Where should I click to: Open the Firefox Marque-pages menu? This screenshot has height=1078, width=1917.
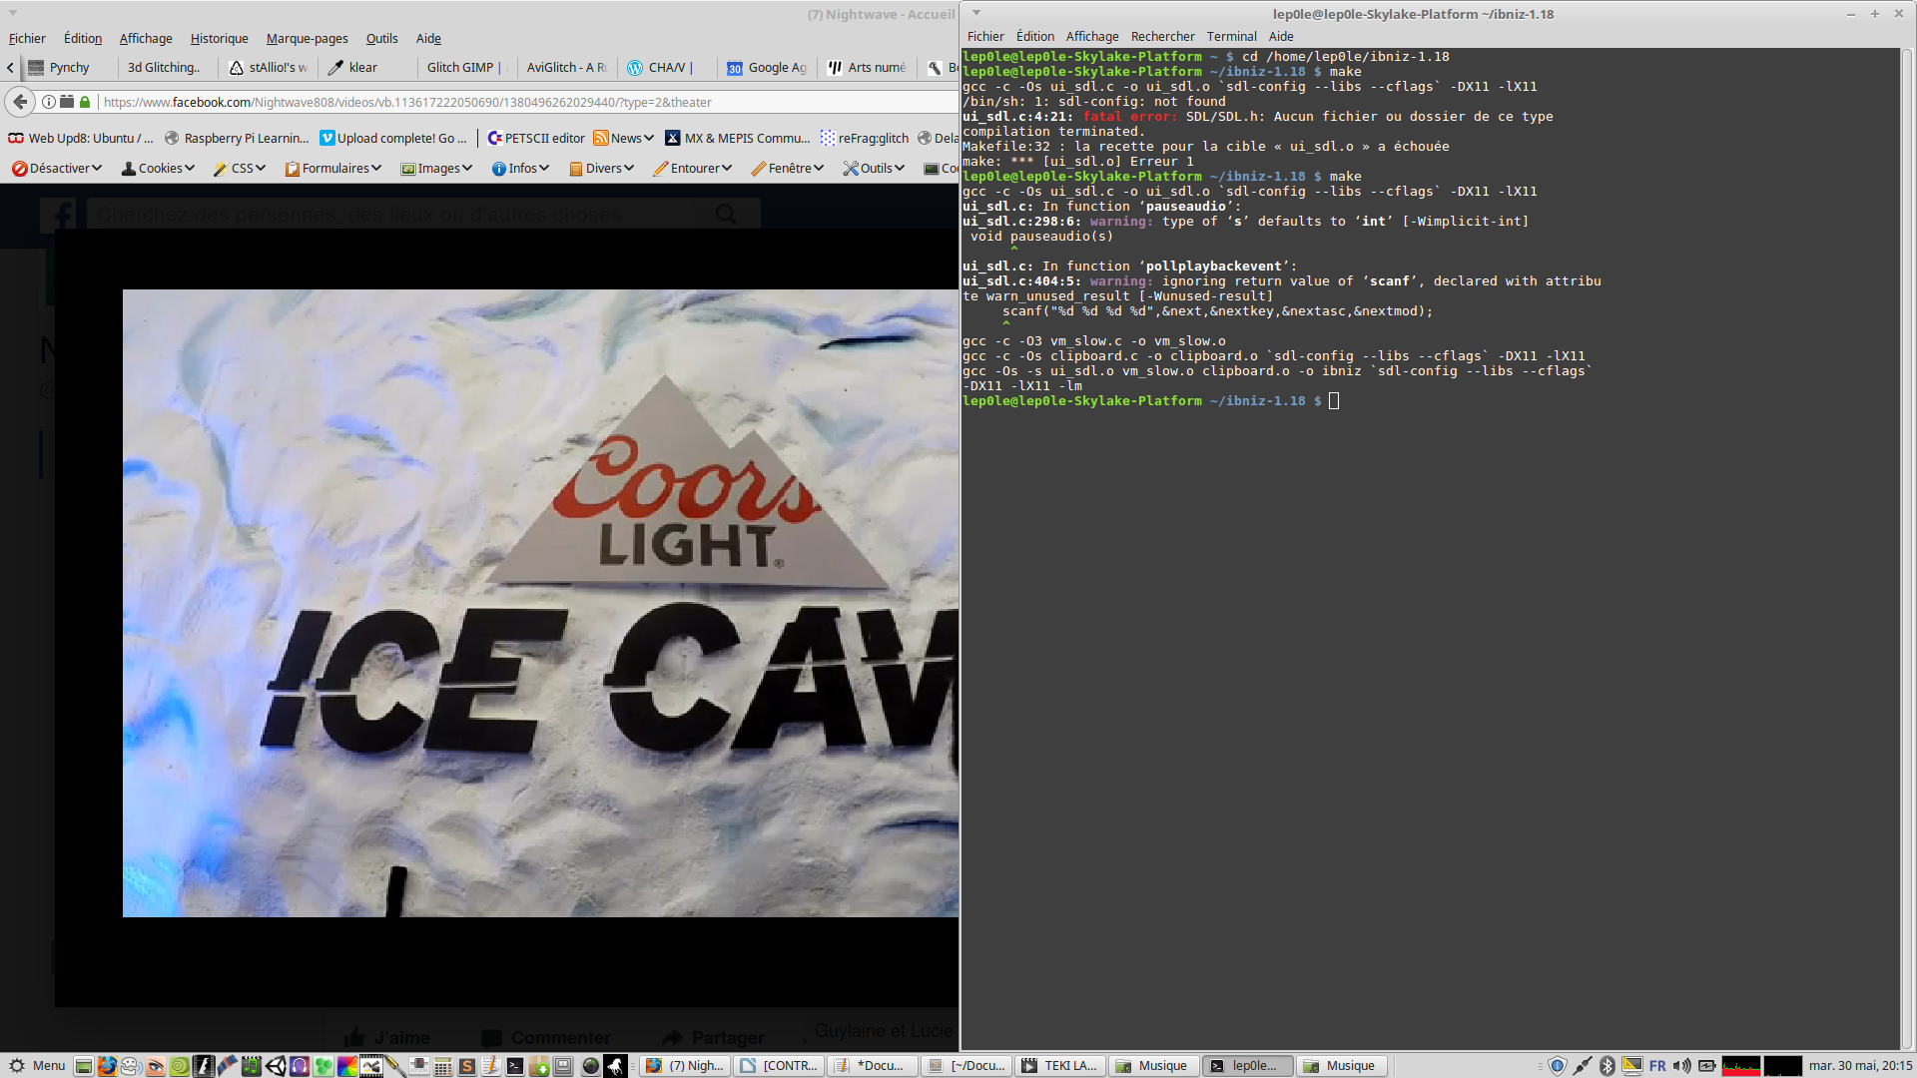click(x=307, y=39)
